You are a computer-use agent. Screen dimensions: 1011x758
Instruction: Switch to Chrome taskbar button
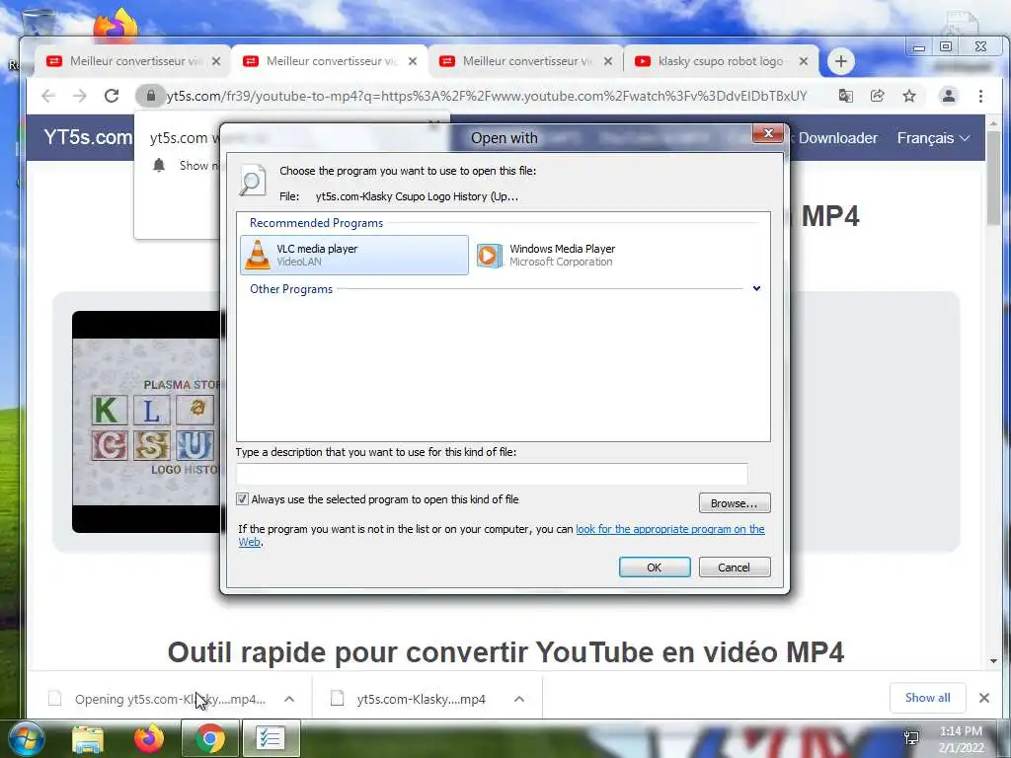coord(210,738)
